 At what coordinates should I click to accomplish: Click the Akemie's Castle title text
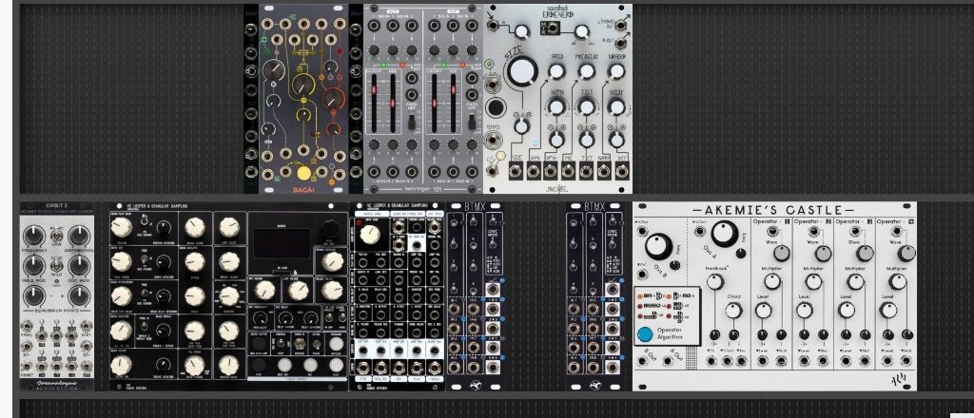(773, 210)
